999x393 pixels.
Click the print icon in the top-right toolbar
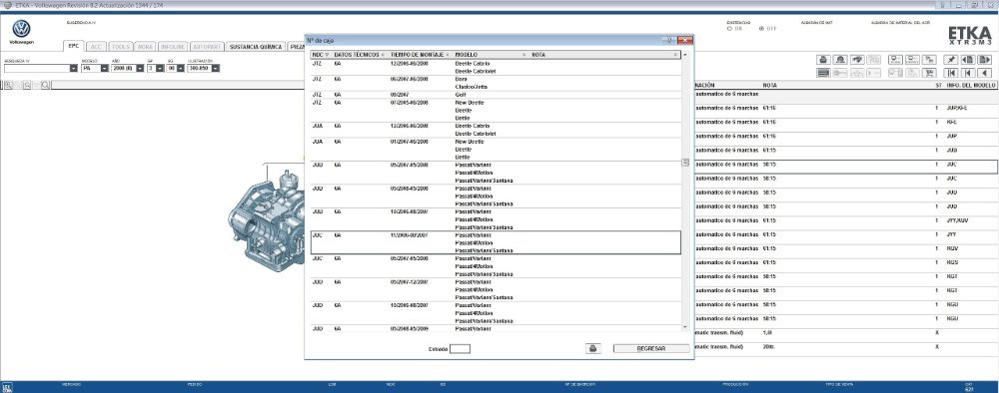tap(823, 59)
